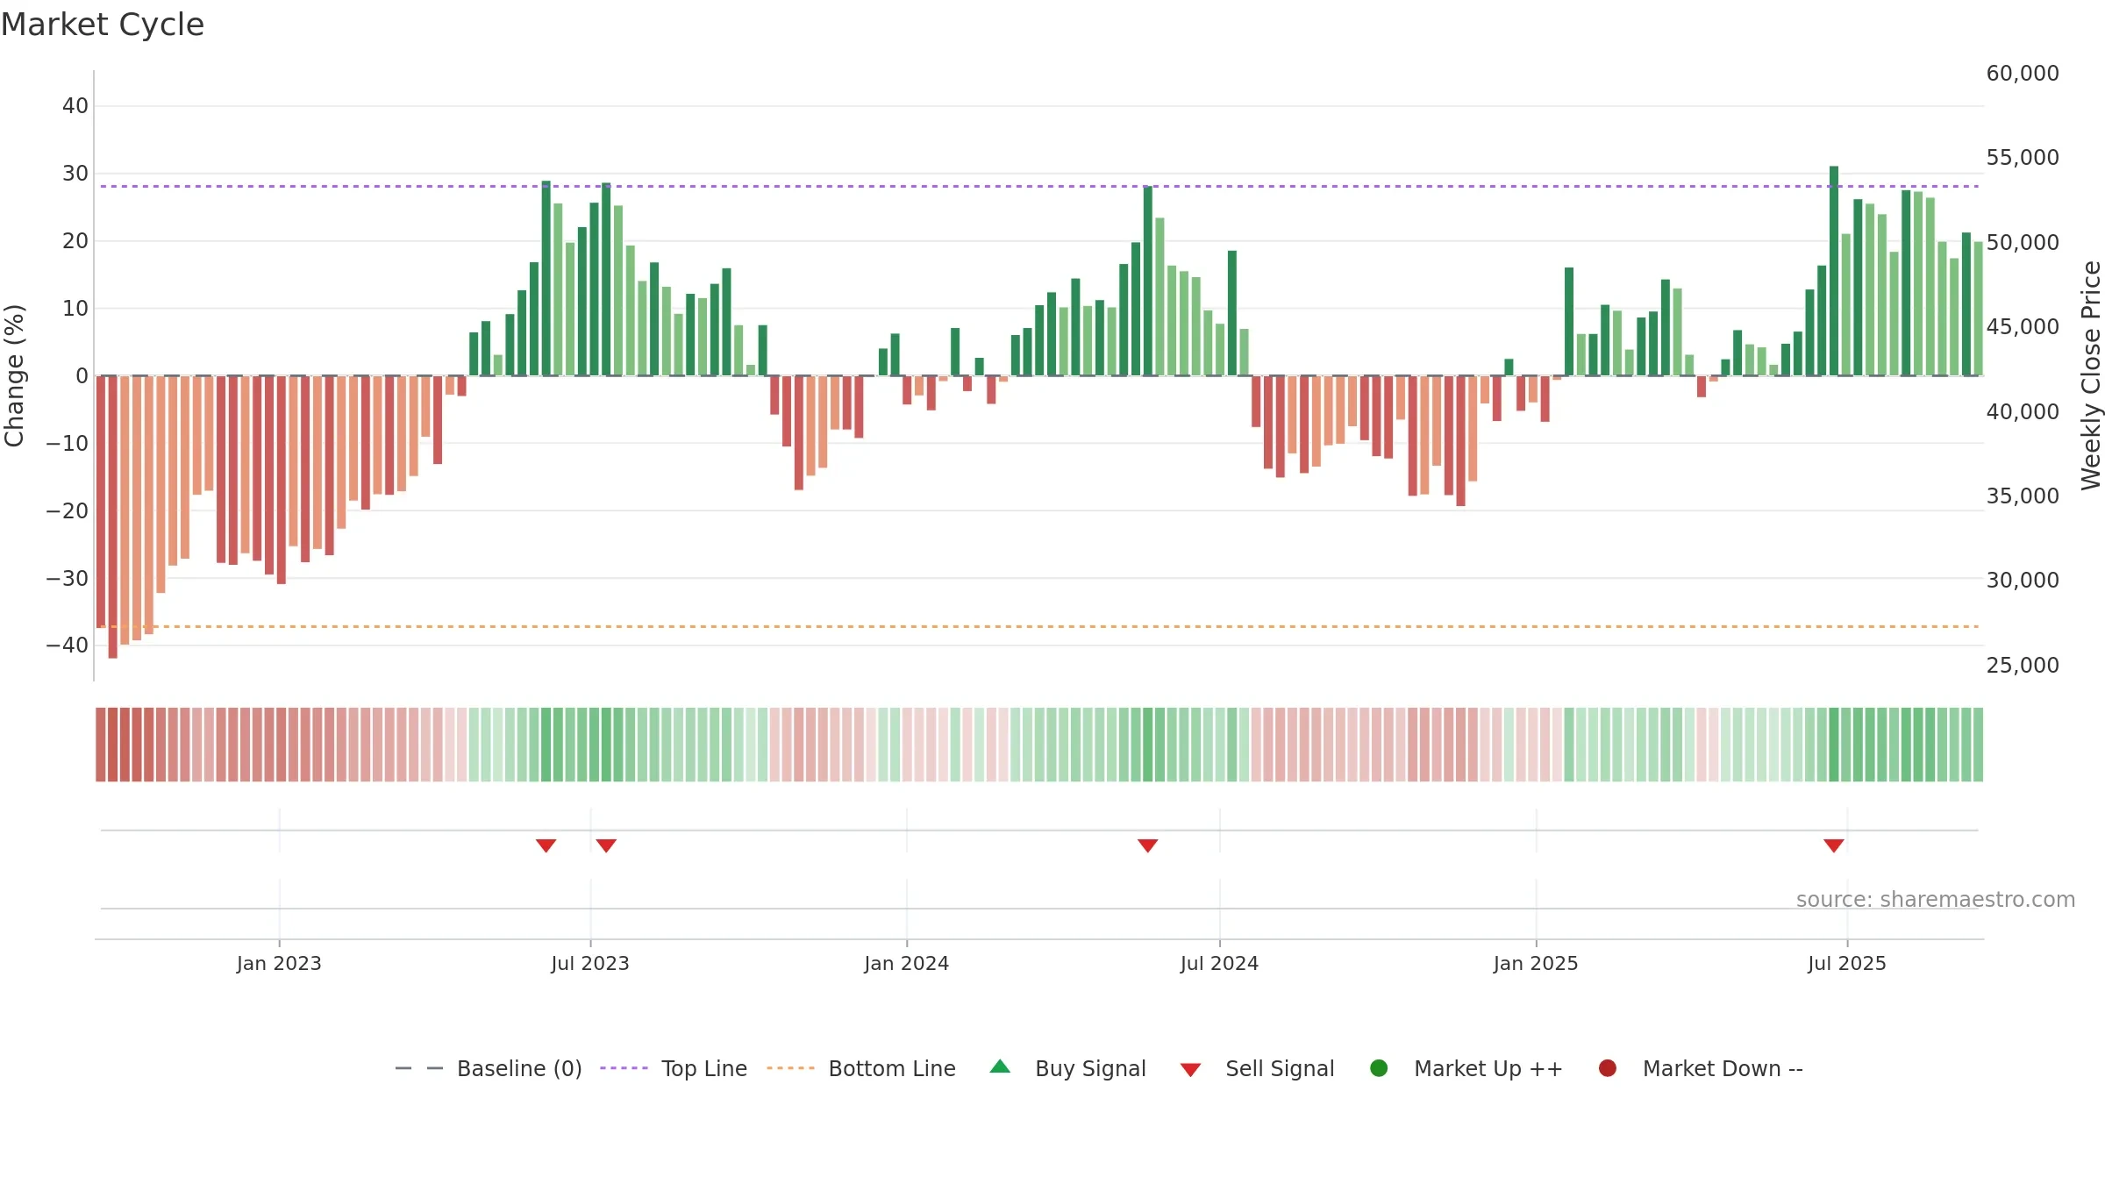The height and width of the screenshot is (1184, 2105).
Task: Click the Change (%) axis title
Action: (14, 375)
